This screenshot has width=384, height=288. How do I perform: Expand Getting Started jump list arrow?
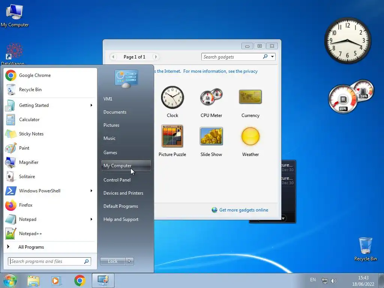point(91,105)
